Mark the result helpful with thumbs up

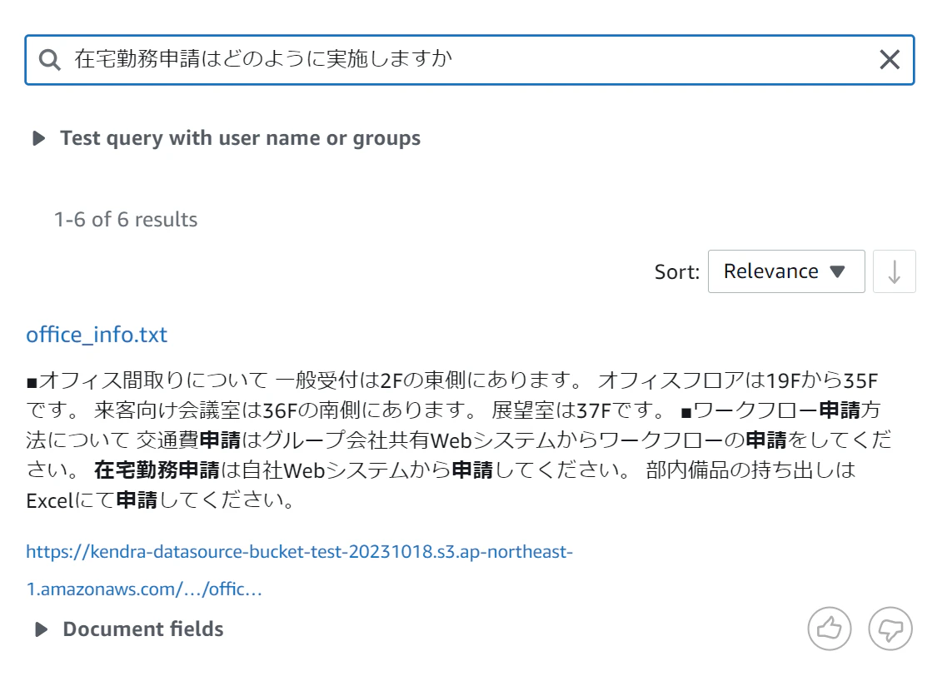point(830,629)
